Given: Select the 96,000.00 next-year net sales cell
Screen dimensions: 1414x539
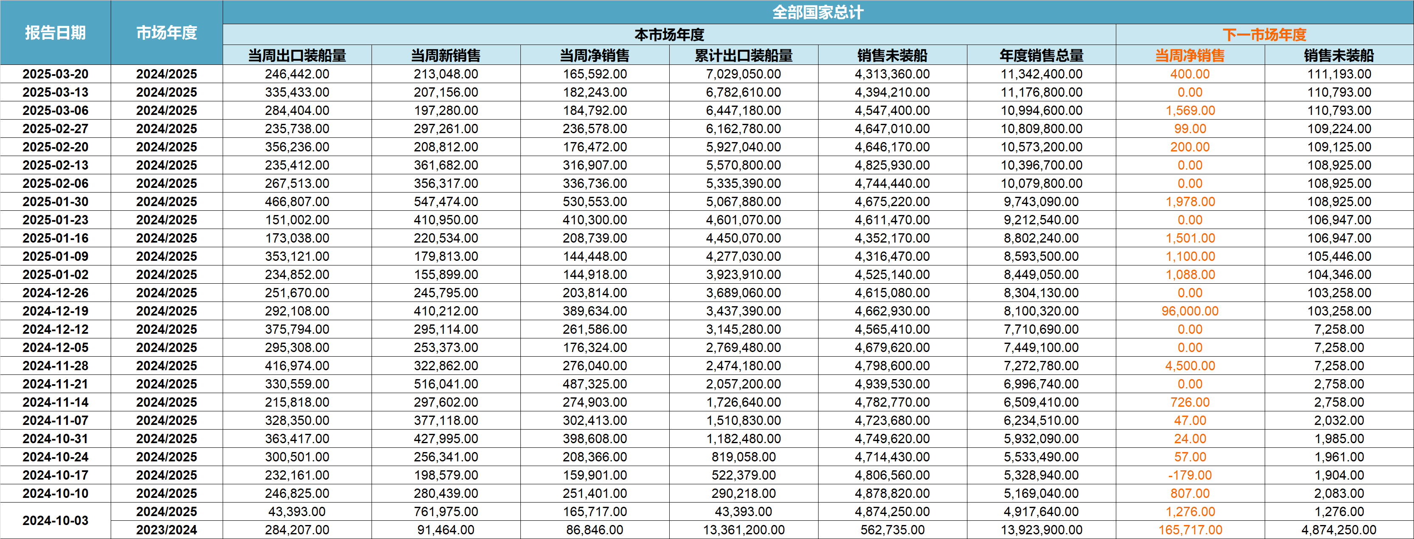Looking at the screenshot, I should coord(1190,311).
